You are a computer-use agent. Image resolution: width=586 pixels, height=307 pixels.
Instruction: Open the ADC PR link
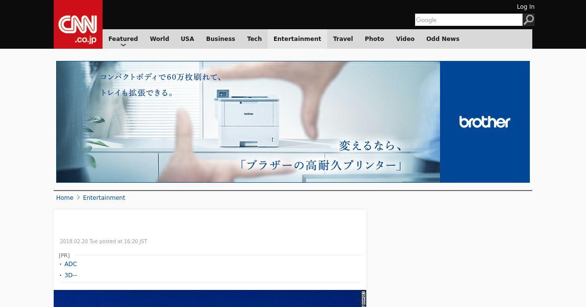click(71, 264)
